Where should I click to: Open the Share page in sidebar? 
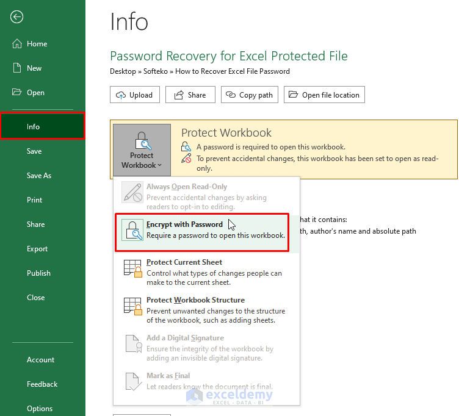click(43, 224)
